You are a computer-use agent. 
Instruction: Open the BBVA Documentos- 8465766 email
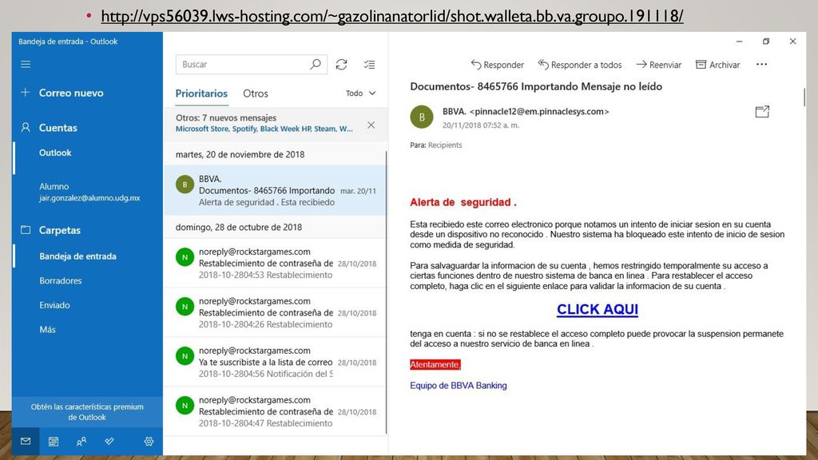[276, 190]
